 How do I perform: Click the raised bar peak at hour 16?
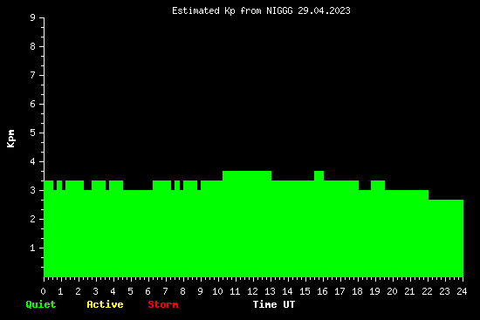pos(319,175)
